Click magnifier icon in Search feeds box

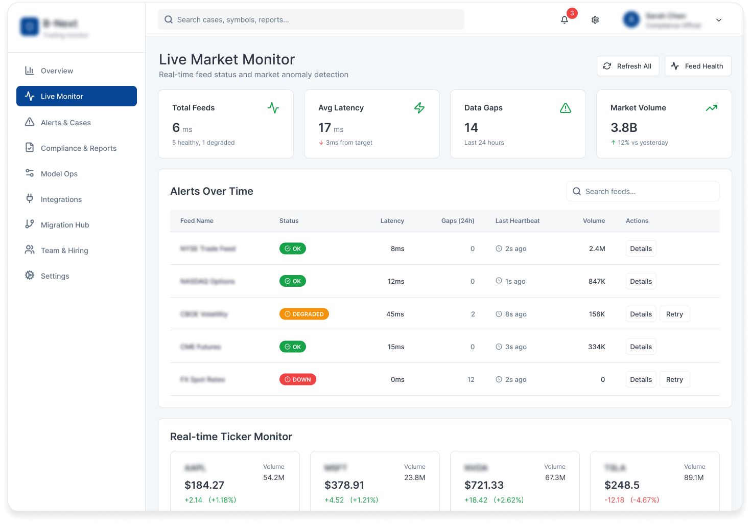tap(577, 191)
